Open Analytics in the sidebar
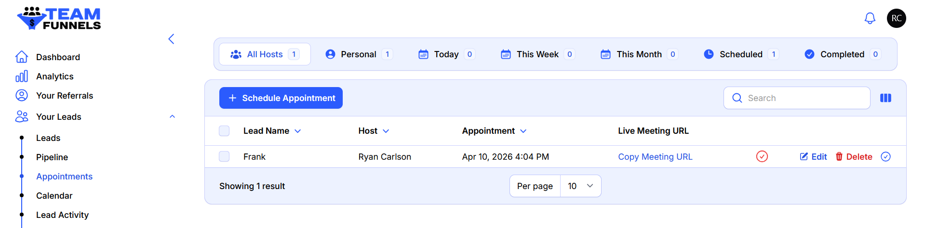Screen dimensions: 925x228 54,76
